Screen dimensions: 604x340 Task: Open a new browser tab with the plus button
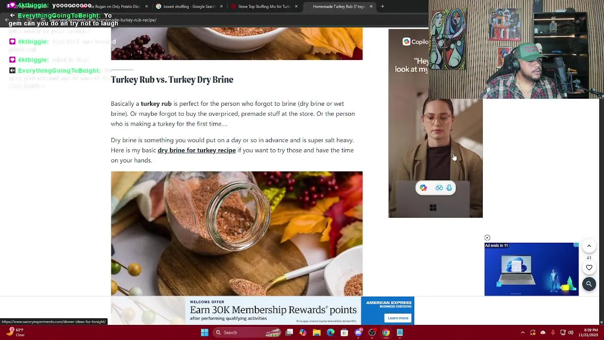(x=382, y=7)
